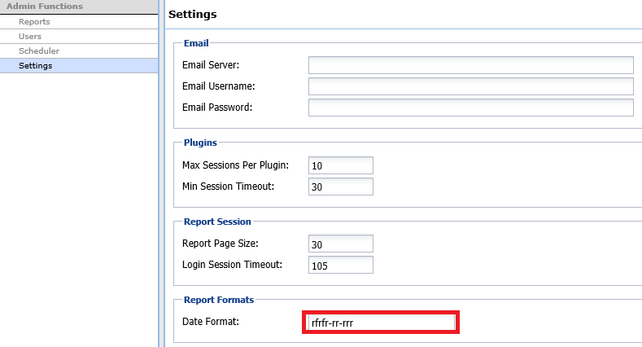
Task: Click the Max Sessions Per Plugin field
Action: point(341,165)
